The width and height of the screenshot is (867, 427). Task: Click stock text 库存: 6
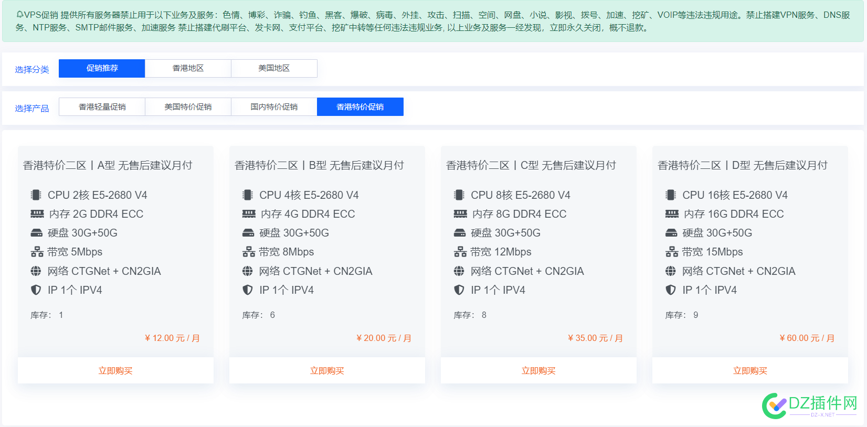[x=259, y=315]
